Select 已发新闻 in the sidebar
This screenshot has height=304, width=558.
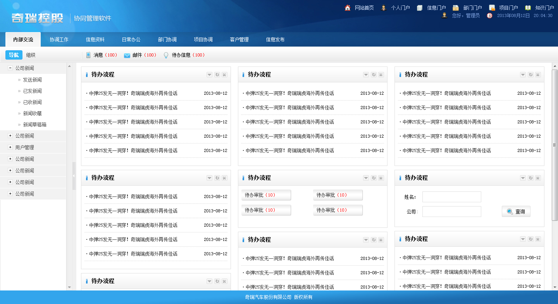click(x=32, y=91)
